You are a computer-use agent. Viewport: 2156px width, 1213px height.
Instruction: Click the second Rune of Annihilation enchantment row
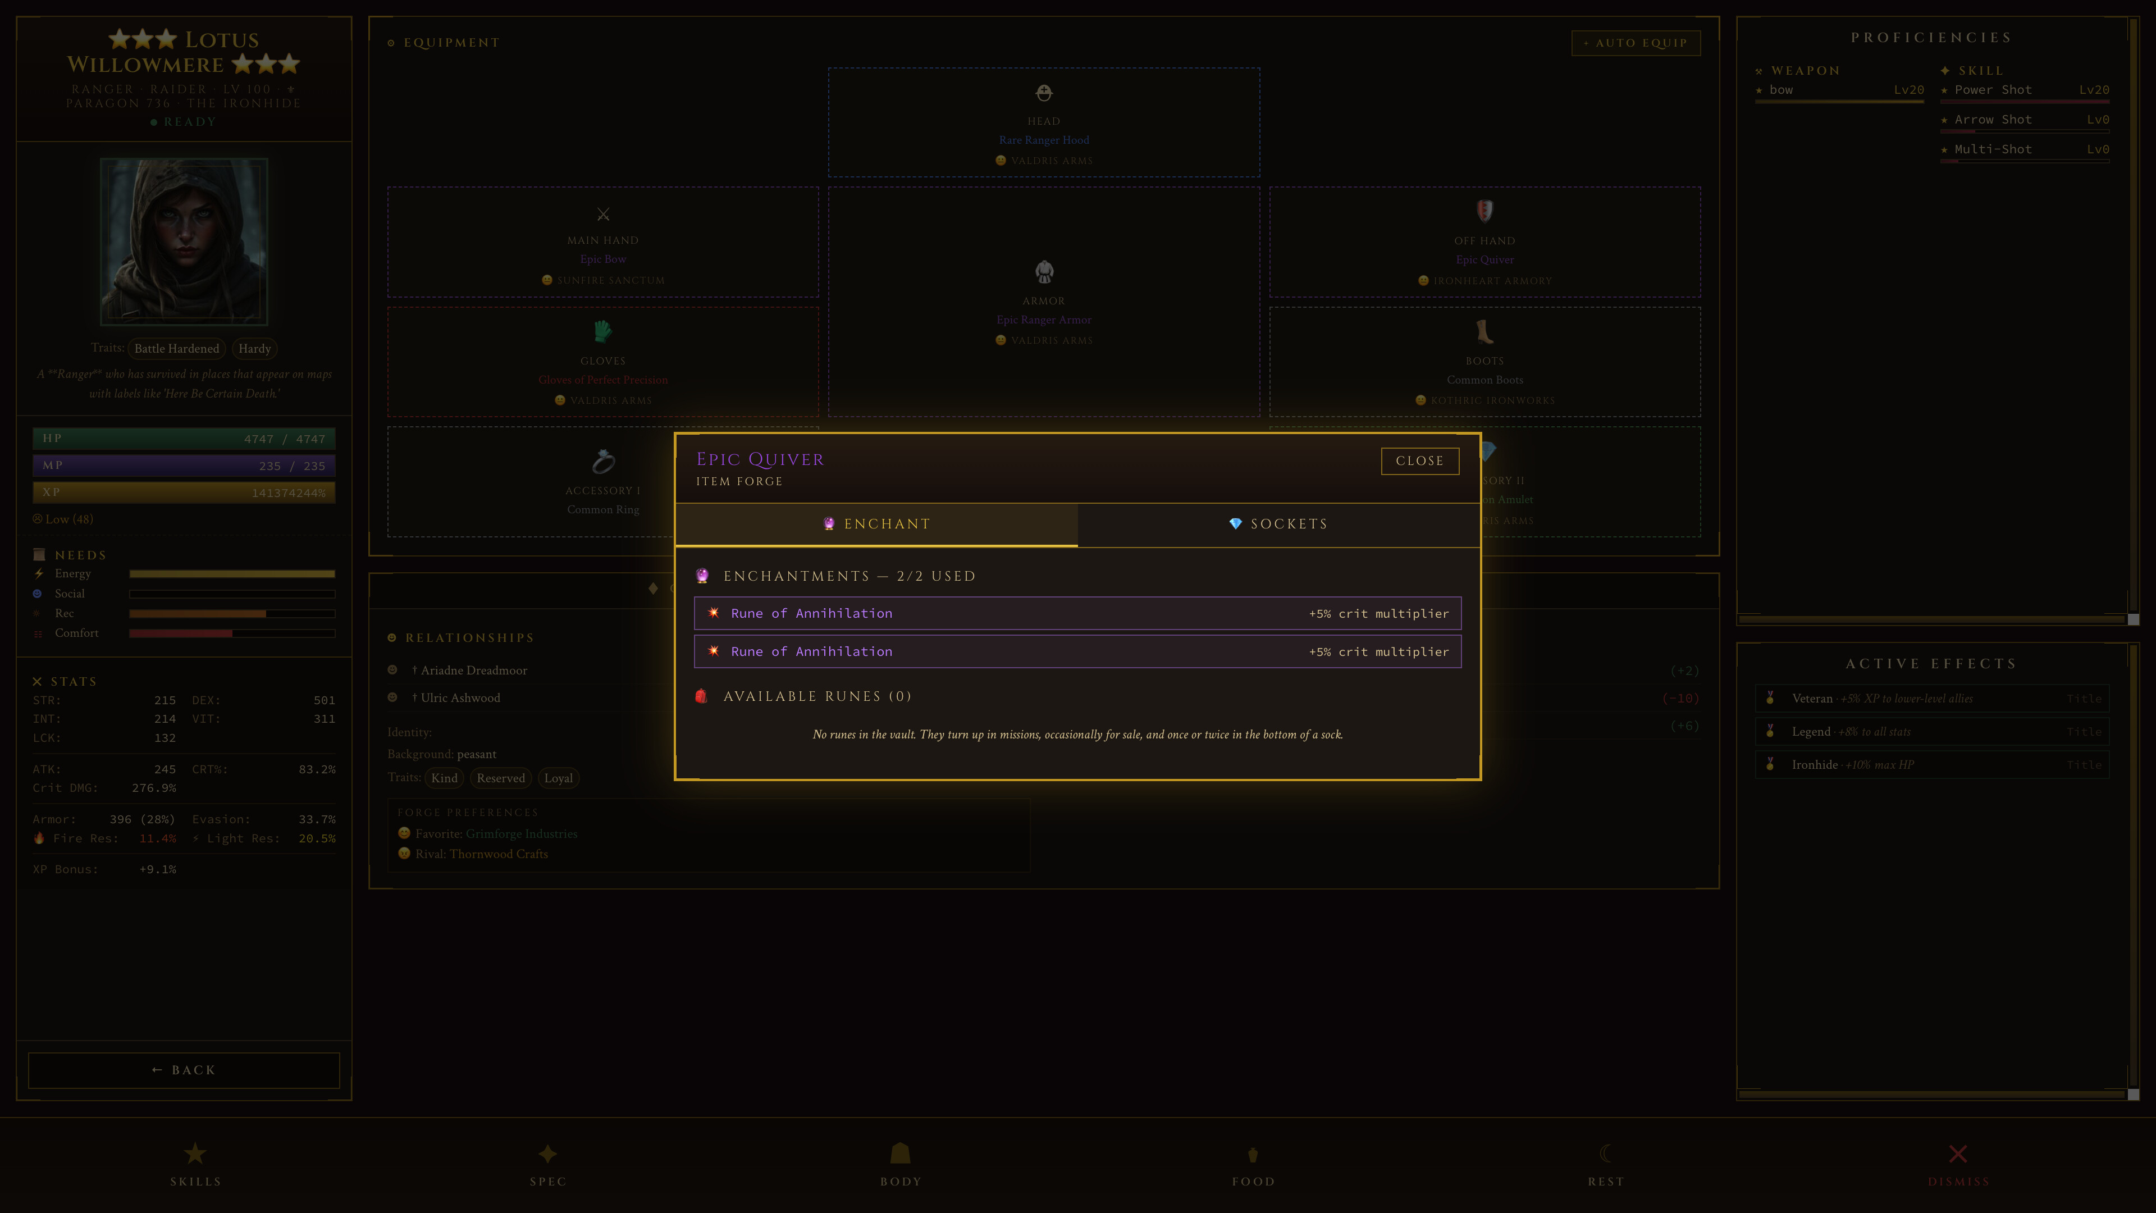pos(1077,651)
